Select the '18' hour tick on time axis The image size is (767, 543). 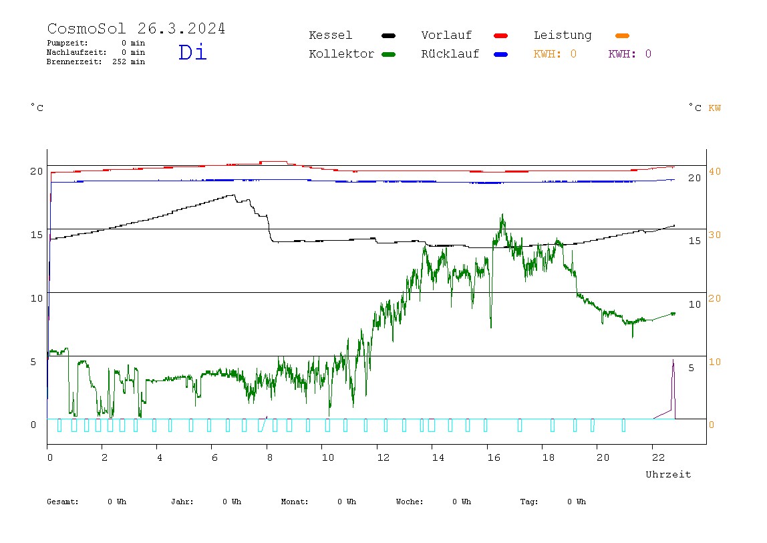(549, 457)
